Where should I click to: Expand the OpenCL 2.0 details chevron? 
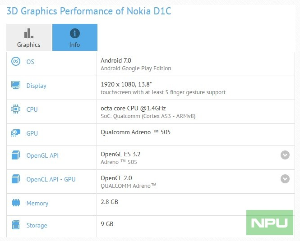pyautogui.click(x=285, y=179)
